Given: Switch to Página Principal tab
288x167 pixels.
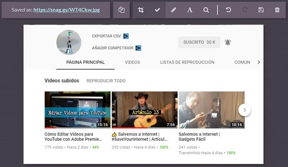Looking at the screenshot, I should point(85,62).
